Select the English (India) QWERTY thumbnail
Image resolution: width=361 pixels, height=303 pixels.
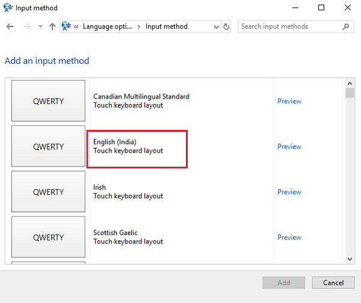(x=48, y=147)
